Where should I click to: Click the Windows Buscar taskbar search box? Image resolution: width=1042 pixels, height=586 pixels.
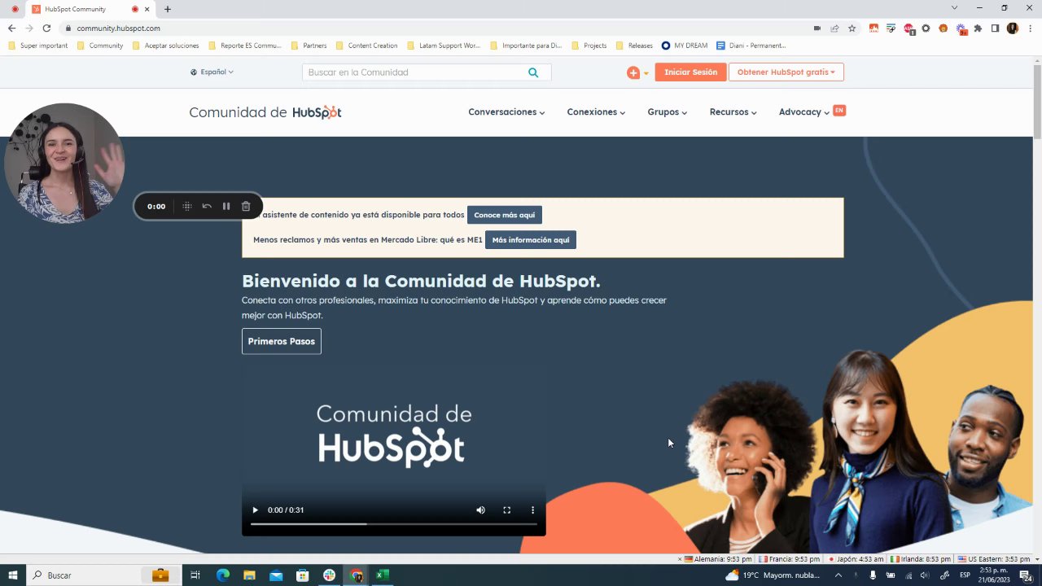click(104, 575)
